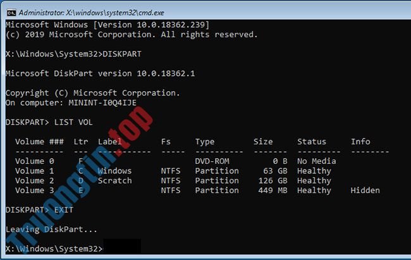Viewport: 411px width, 260px height.
Task: Click the 'Label' column header
Action: 110,142
